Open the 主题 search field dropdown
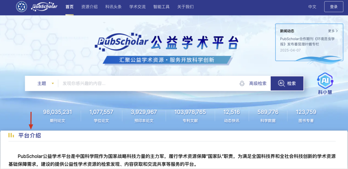Screen dimensions: 348x169 [x=45, y=84]
